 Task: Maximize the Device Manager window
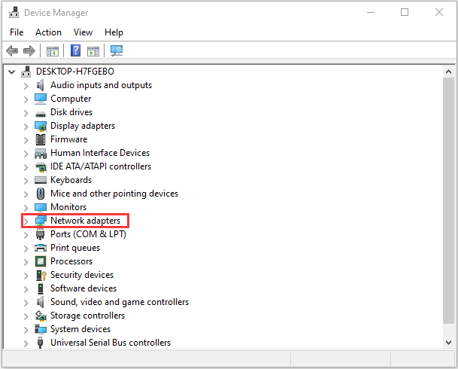405,12
